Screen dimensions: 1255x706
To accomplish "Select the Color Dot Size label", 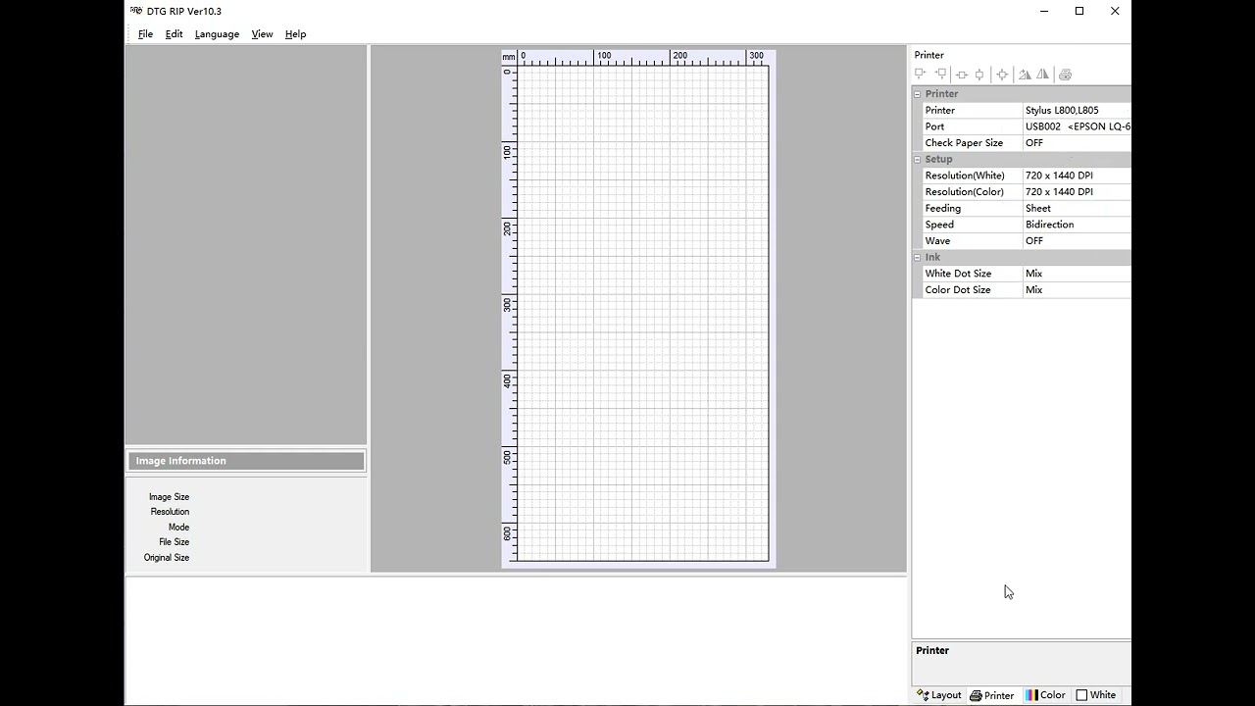I will pyautogui.click(x=958, y=290).
